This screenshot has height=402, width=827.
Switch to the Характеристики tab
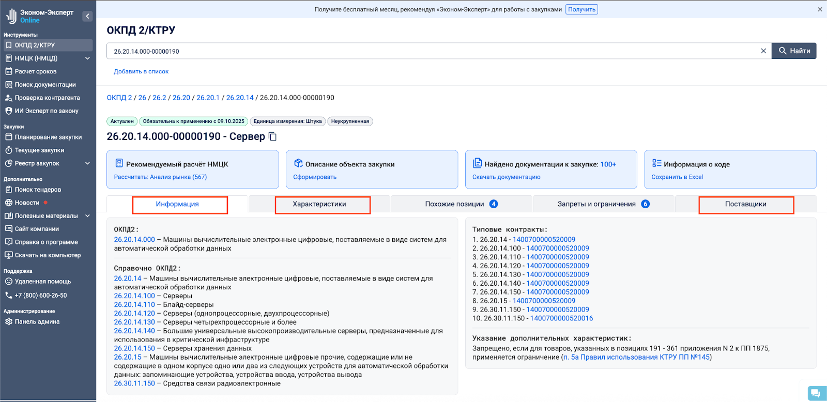[x=319, y=204]
